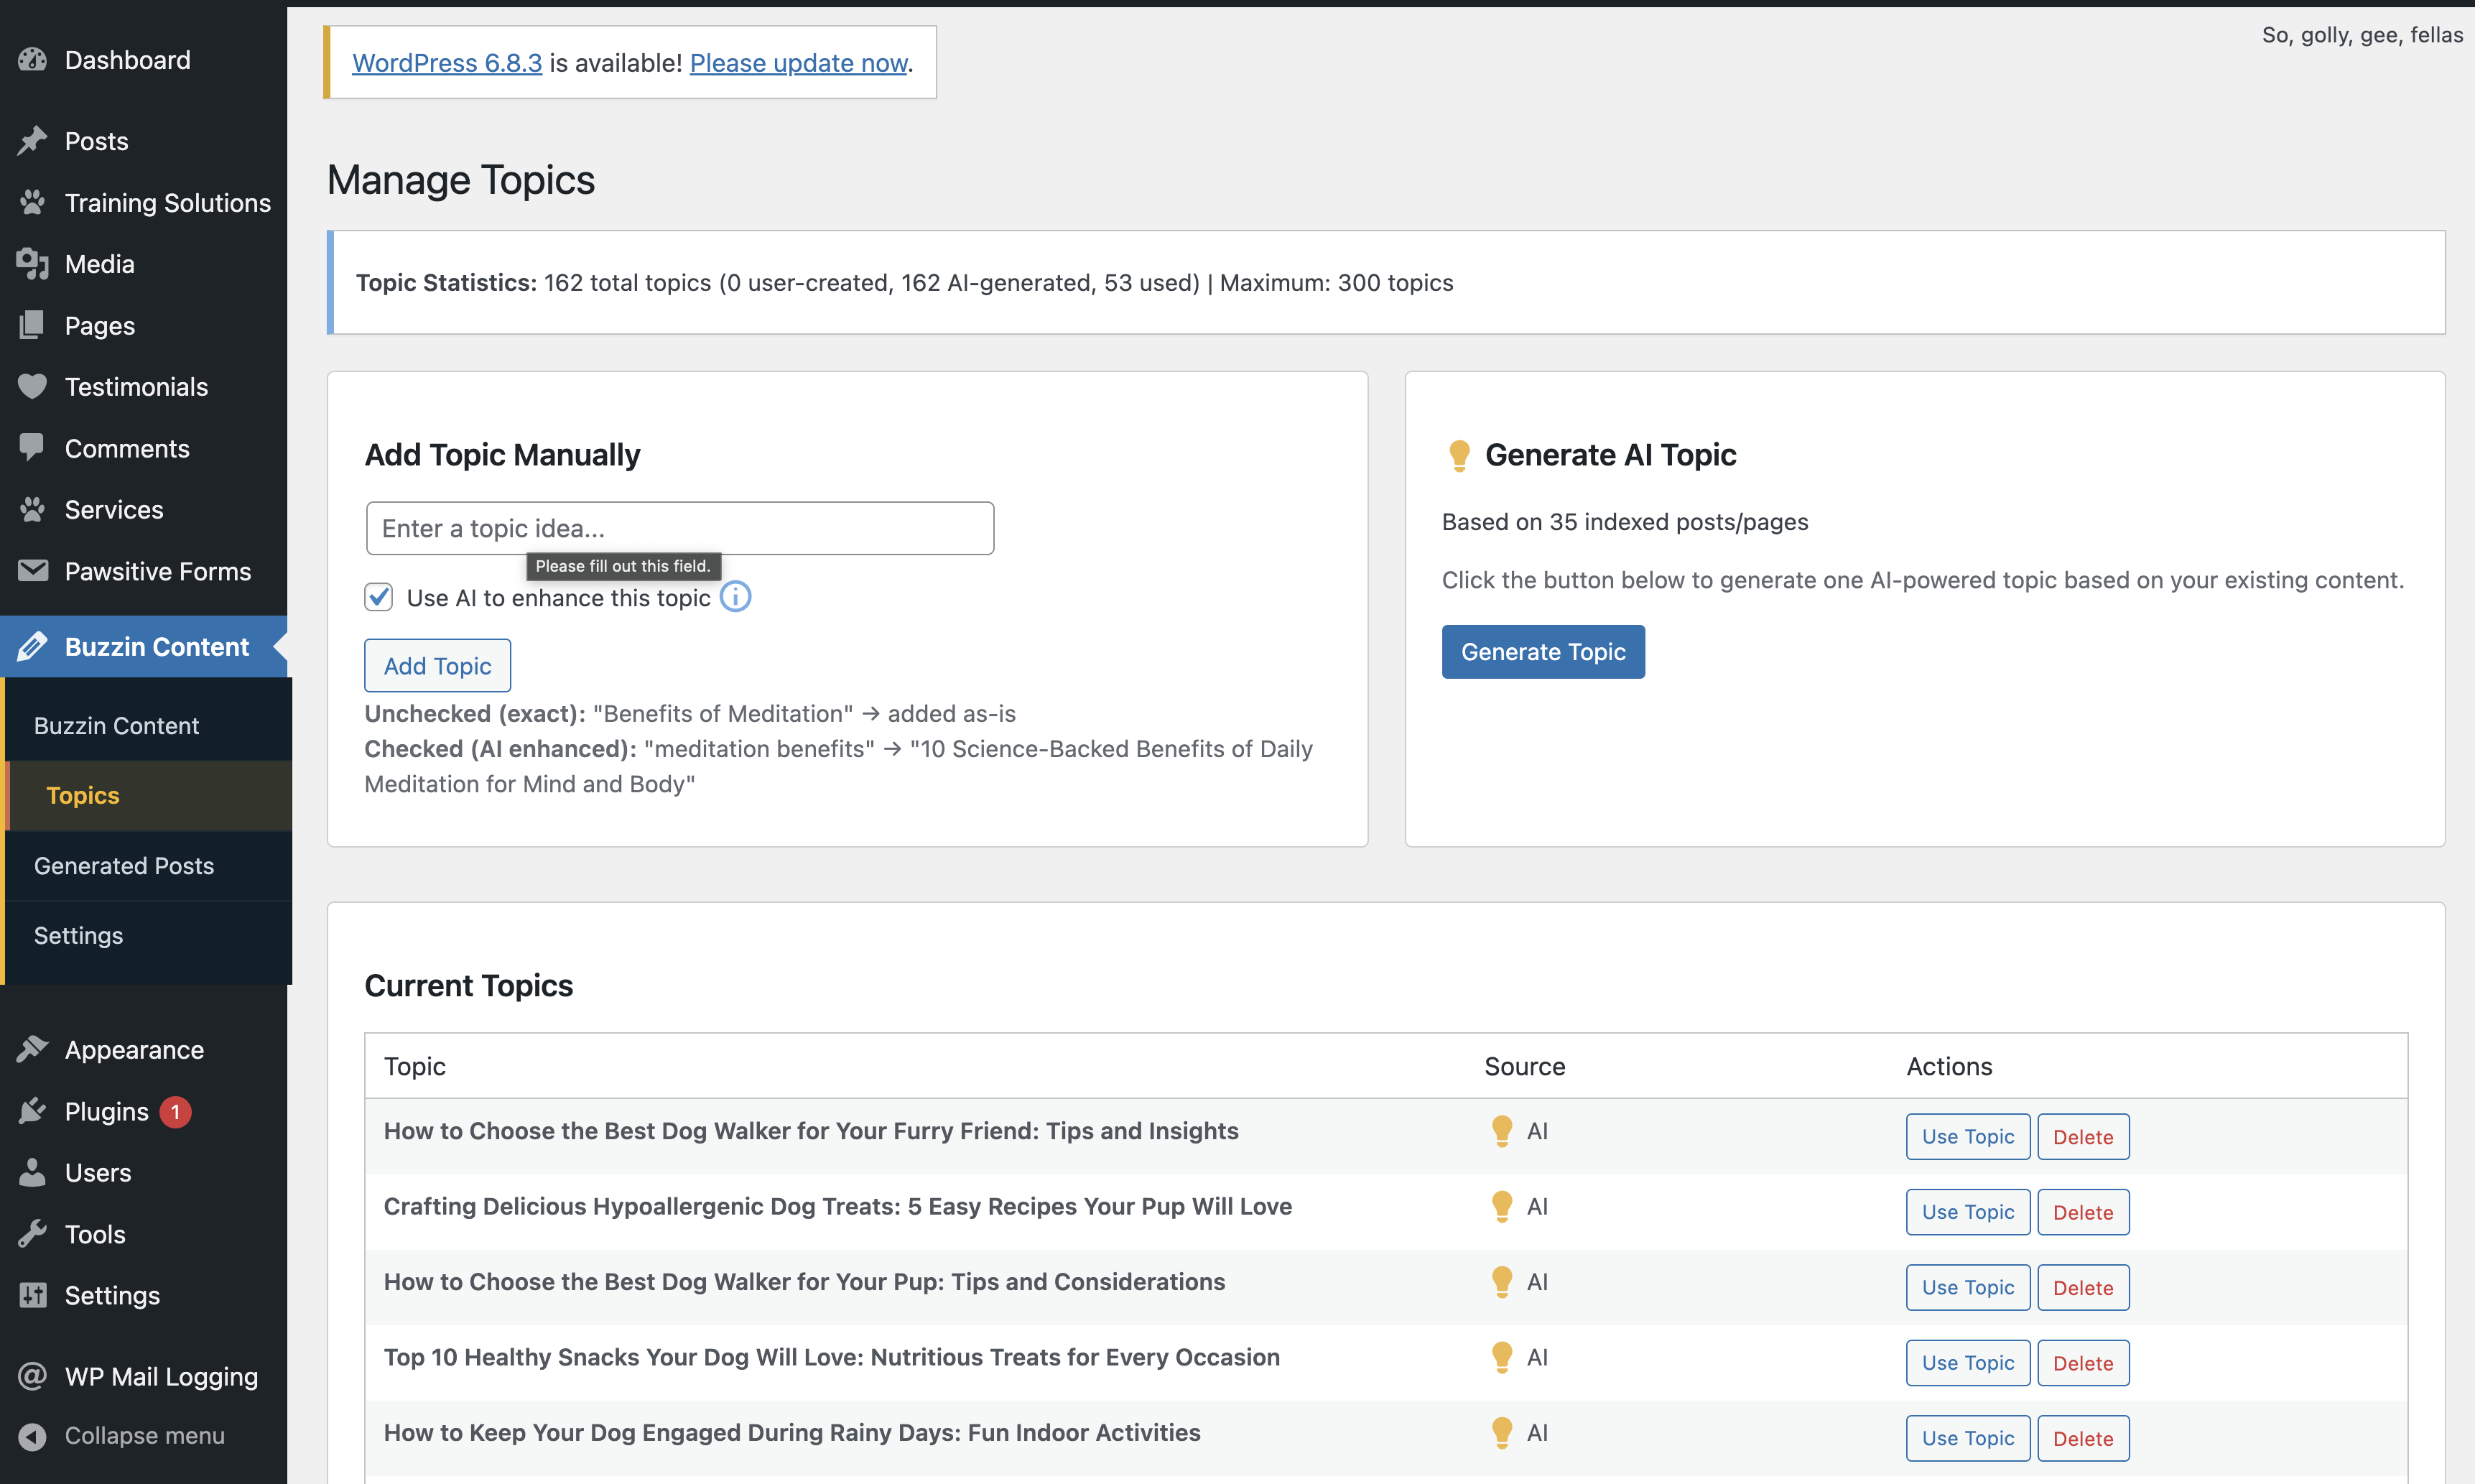Screen dimensions: 2475x1484
Task: Open the Media library icon
Action: click(x=32, y=264)
